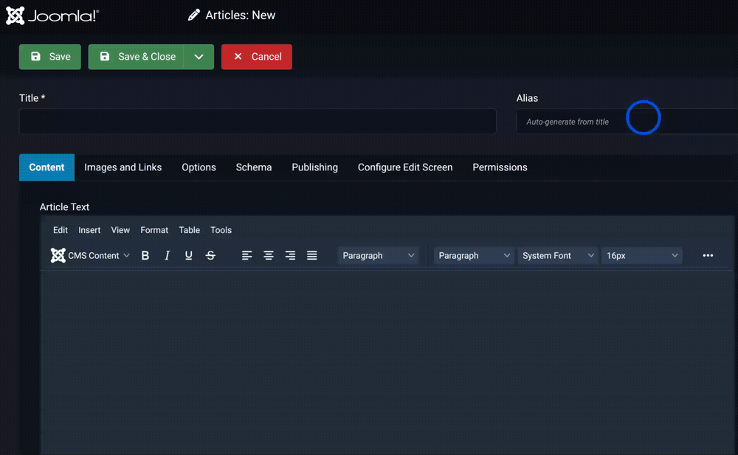
Task: Click the Article Text label
Action: 64,207
